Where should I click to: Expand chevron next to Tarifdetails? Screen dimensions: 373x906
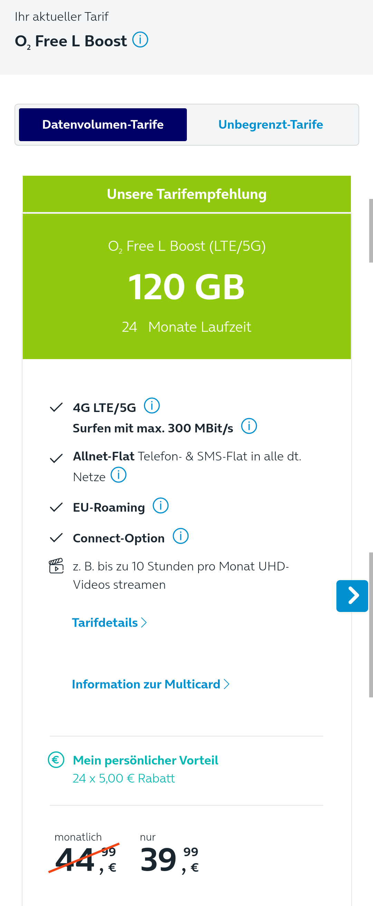[x=144, y=623]
